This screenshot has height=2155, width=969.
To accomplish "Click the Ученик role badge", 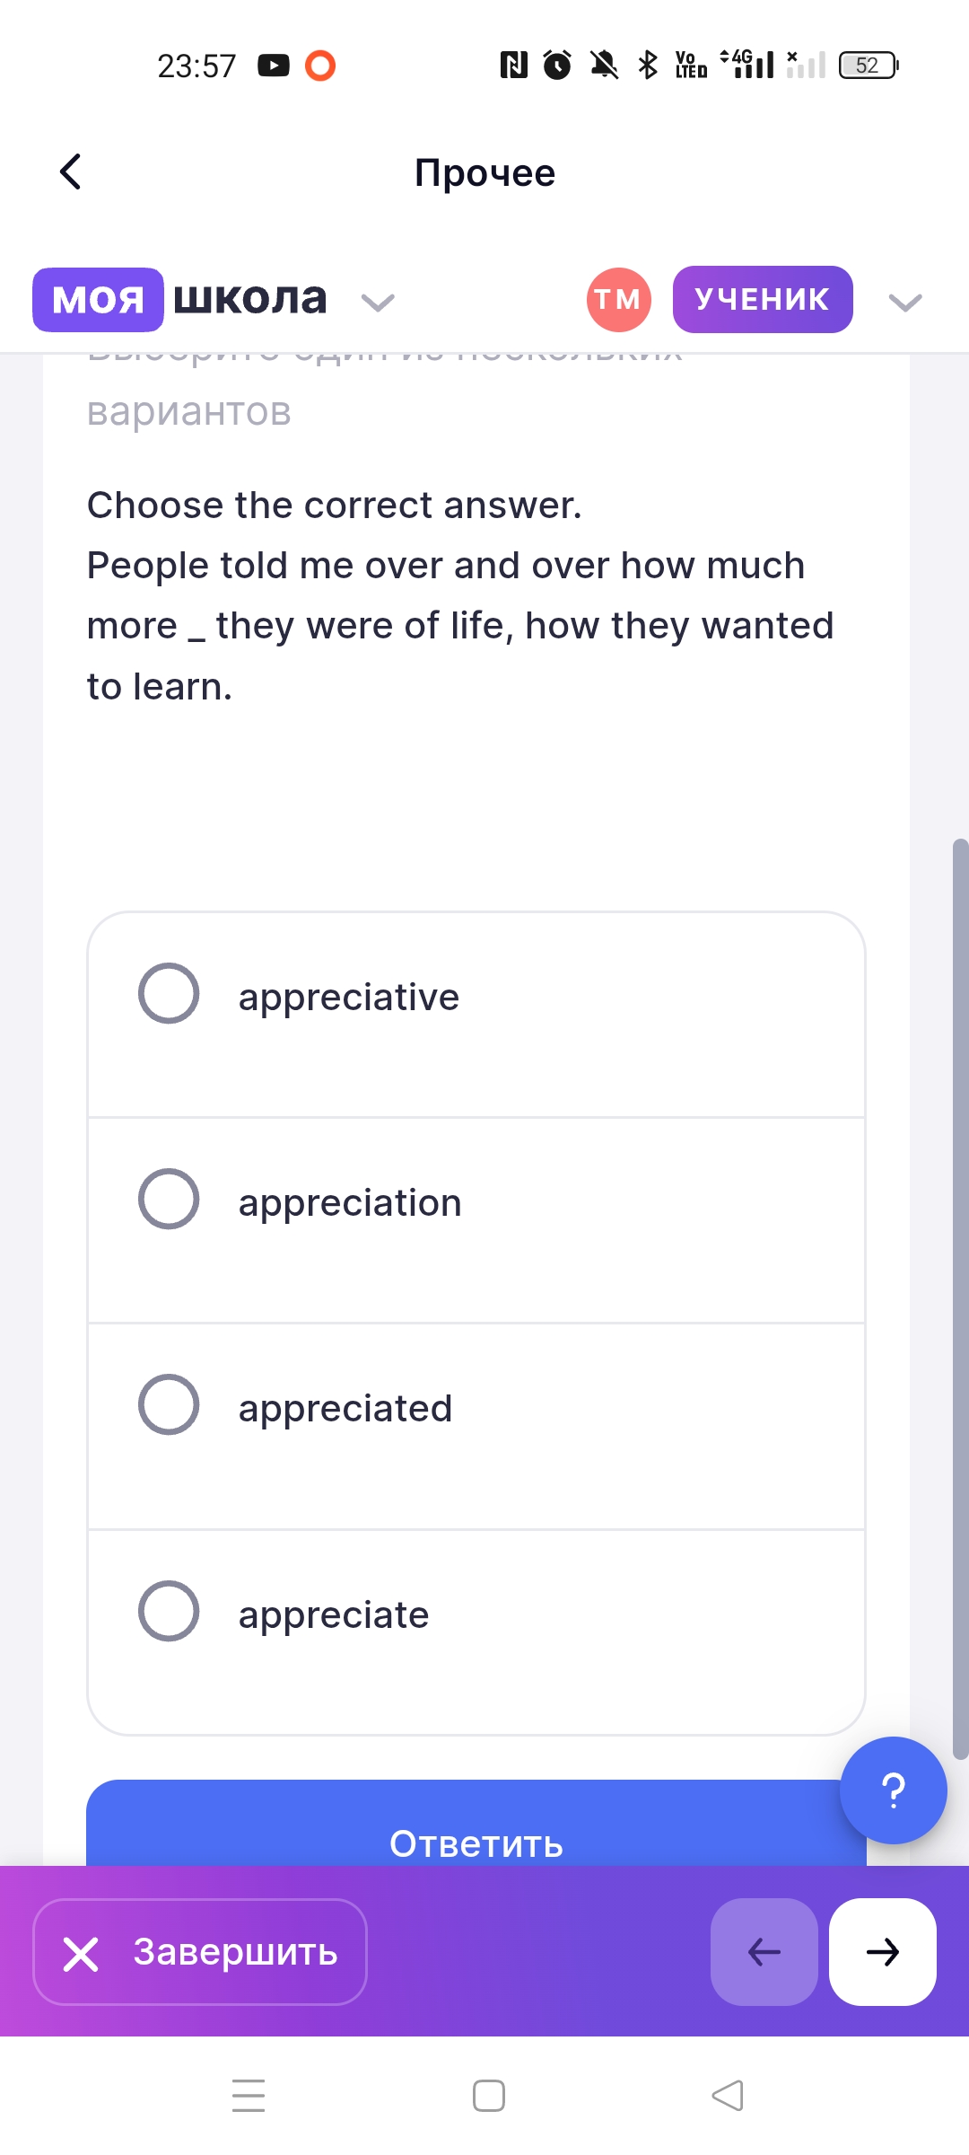I will (762, 299).
